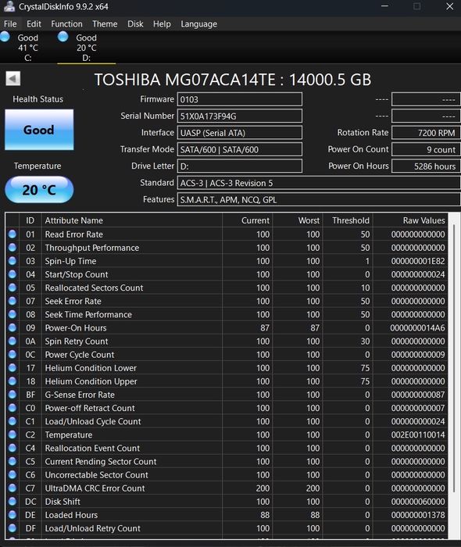Click status dot for Start/Stop Count
The height and width of the screenshot is (547, 461).
click(13, 274)
